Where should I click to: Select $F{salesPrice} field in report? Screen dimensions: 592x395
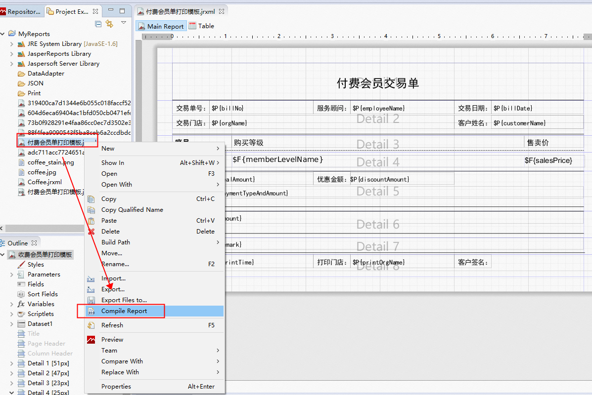[x=548, y=160]
